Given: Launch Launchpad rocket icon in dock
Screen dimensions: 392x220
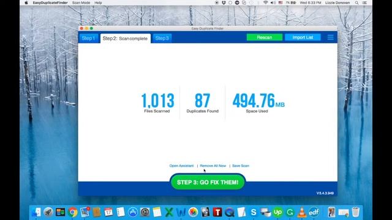Looking at the screenshot, I should click(48, 212).
